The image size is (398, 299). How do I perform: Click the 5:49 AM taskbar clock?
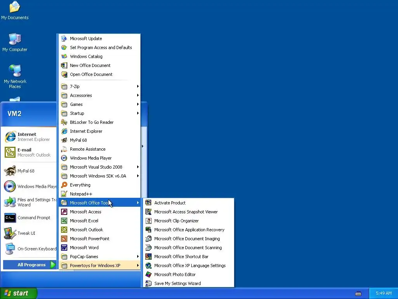pos(384,293)
